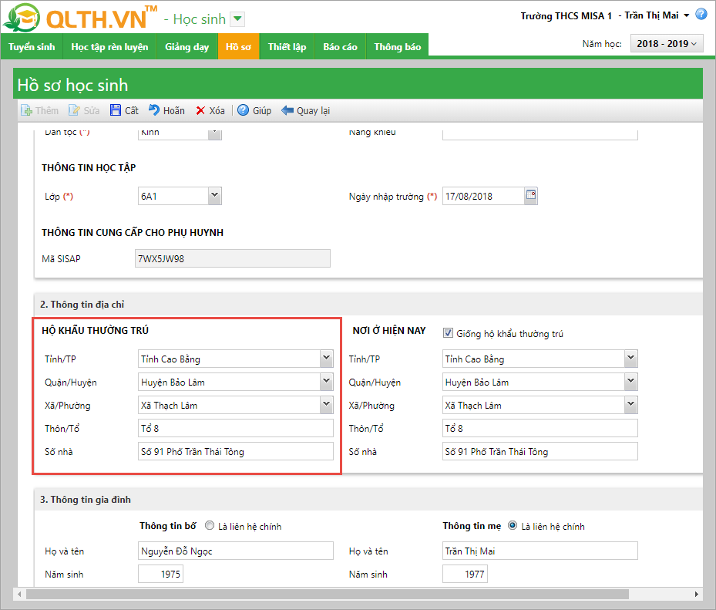Expand the Lớp 6A1 dropdown
This screenshot has height=610, width=716.
(215, 196)
